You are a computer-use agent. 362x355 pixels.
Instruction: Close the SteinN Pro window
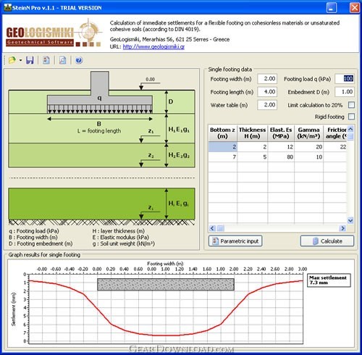click(x=354, y=8)
